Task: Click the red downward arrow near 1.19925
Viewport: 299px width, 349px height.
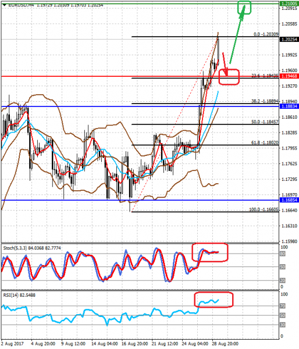Action: [225, 65]
